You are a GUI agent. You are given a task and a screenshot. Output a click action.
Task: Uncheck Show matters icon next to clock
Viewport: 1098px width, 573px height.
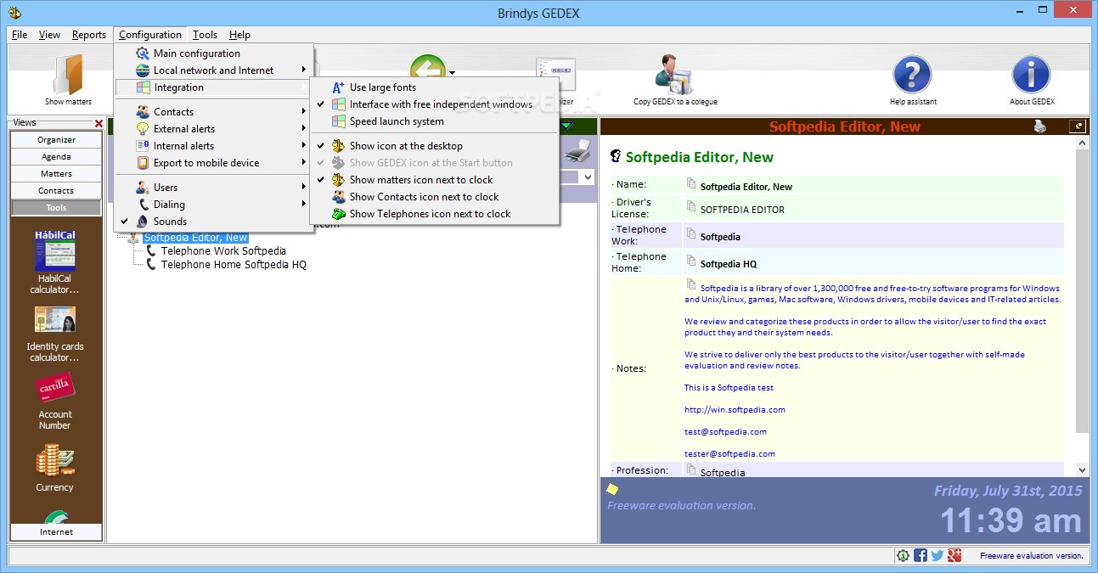click(x=434, y=180)
